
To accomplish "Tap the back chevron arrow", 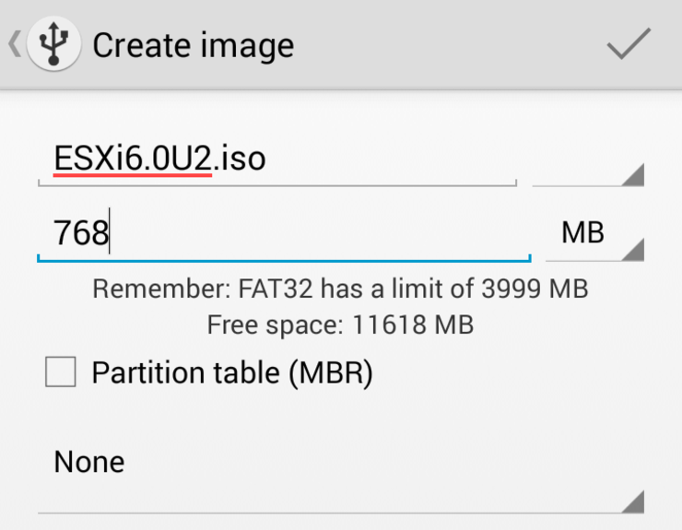I will (15, 43).
